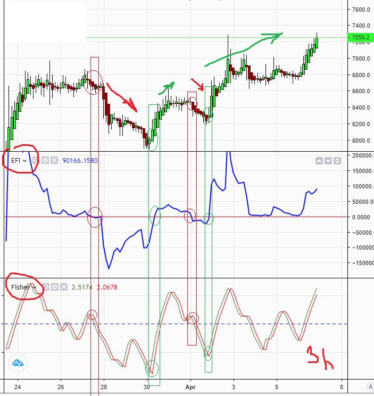Image resolution: width=374 pixels, height=396 pixels.
Task: Click the auto scale A button
Action: pos(370,386)
